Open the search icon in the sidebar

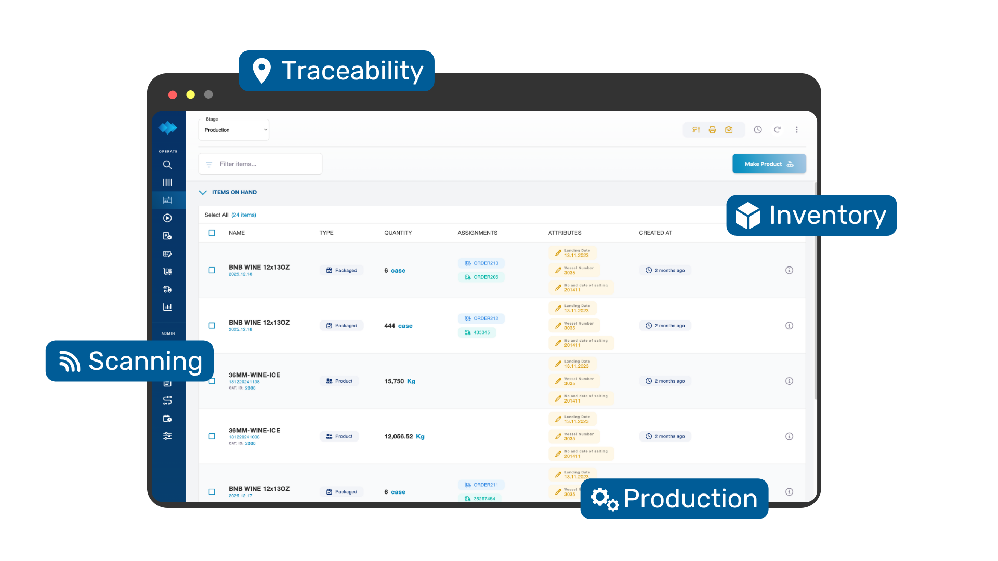tap(167, 165)
